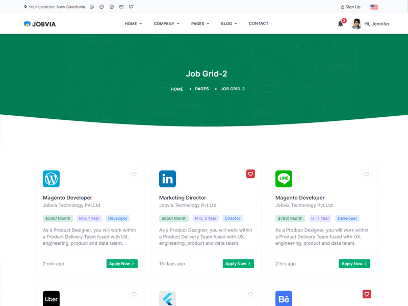Click the Jobvia logo
Image resolution: width=408 pixels, height=306 pixels.
point(40,24)
